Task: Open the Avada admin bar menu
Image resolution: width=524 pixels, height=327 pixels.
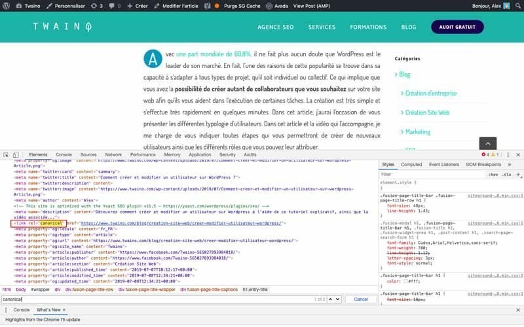Action: (277, 6)
